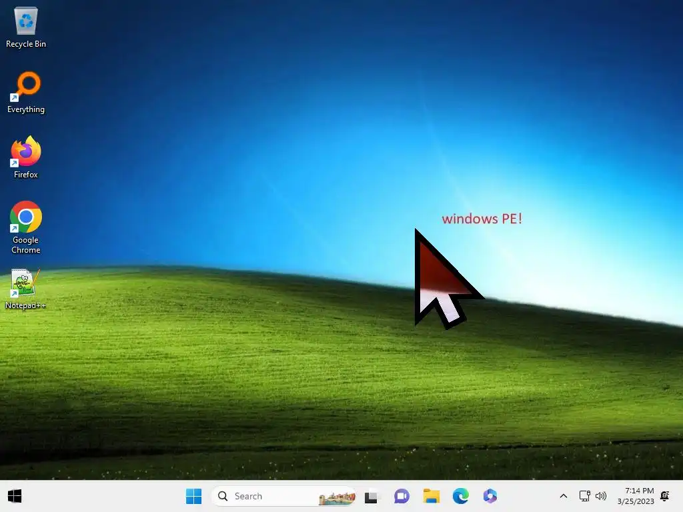Select the Google Chrome desktop shortcut
Viewport: 683px width, 512px height.
tap(26, 227)
